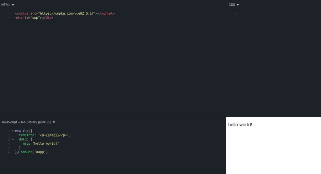Collapse the 'data: {' code fold arrow
Screen dimensions: 321x174
[x=13, y=140]
